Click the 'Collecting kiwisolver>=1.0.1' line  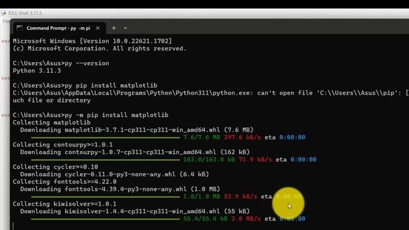(65, 204)
